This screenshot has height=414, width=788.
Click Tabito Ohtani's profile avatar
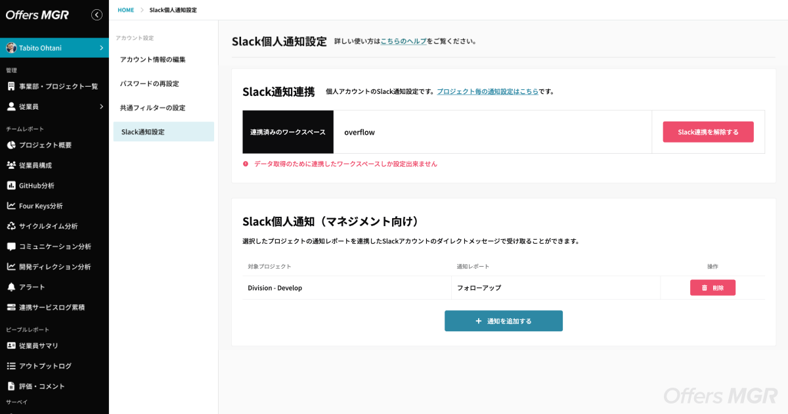(10, 47)
